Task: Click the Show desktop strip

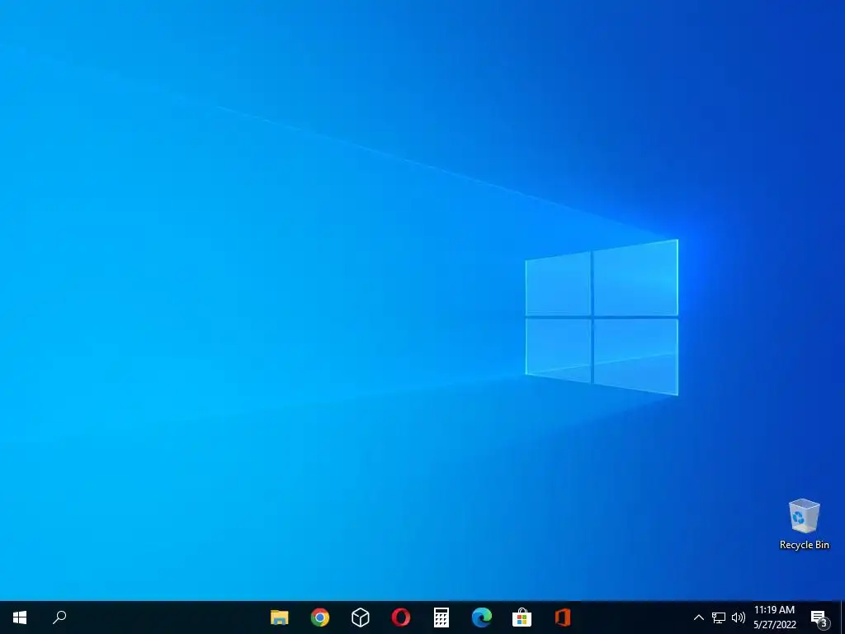Action: [x=843, y=617]
